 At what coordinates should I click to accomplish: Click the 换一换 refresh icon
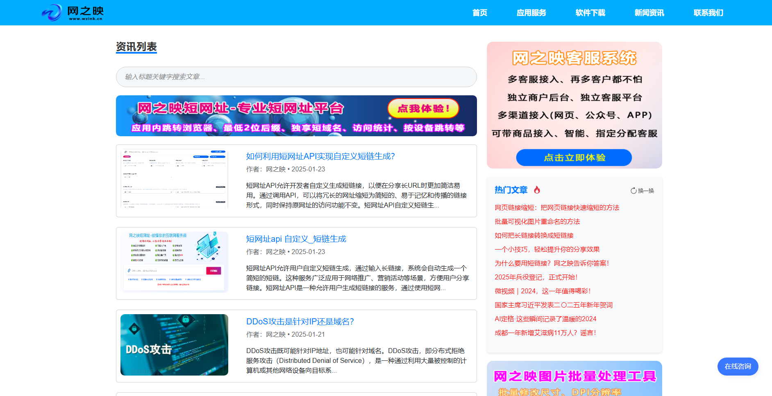tap(633, 191)
